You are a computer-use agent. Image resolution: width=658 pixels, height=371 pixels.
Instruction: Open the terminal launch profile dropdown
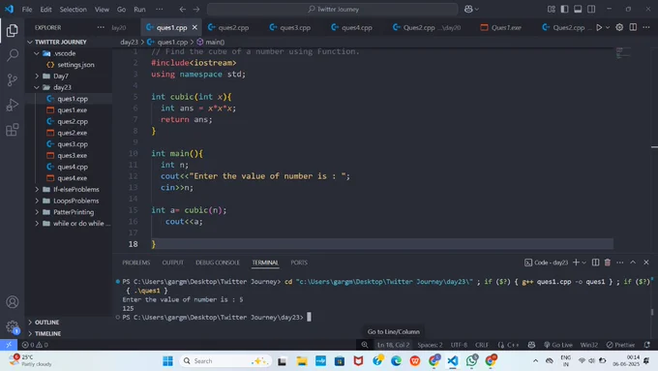tap(584, 263)
